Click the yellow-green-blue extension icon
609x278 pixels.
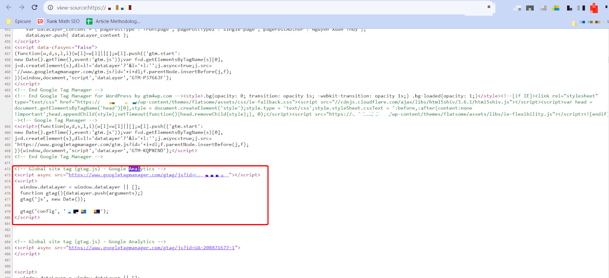coord(556,8)
